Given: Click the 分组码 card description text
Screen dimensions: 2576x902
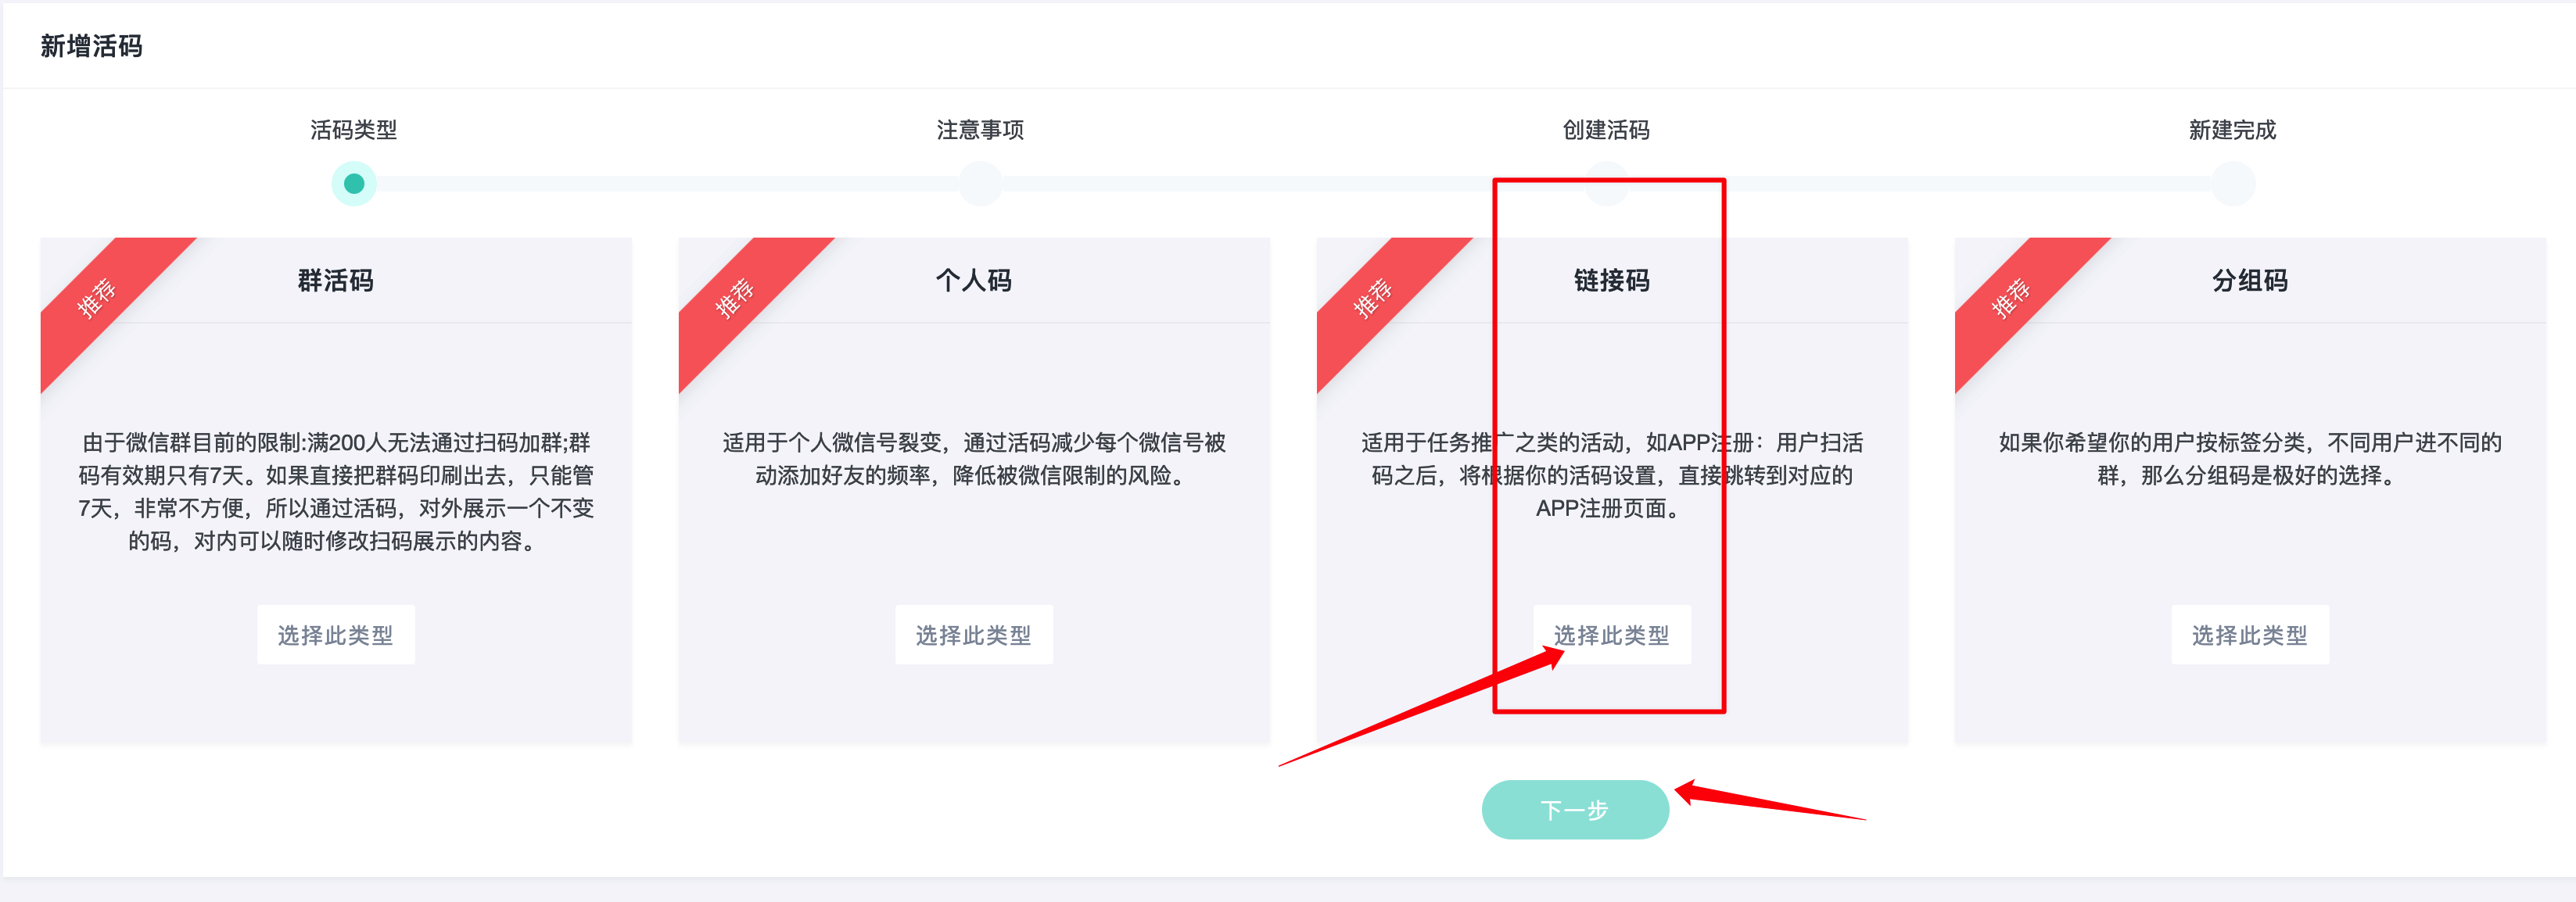Looking at the screenshot, I should tap(2250, 459).
